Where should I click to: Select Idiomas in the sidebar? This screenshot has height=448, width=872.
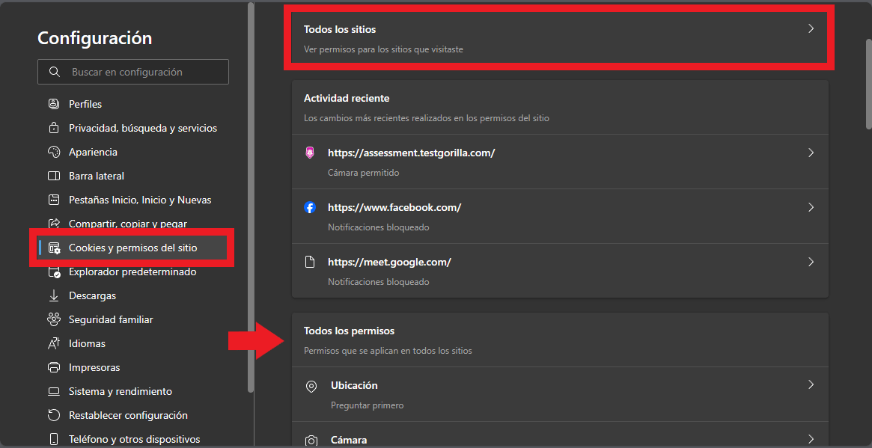click(87, 343)
